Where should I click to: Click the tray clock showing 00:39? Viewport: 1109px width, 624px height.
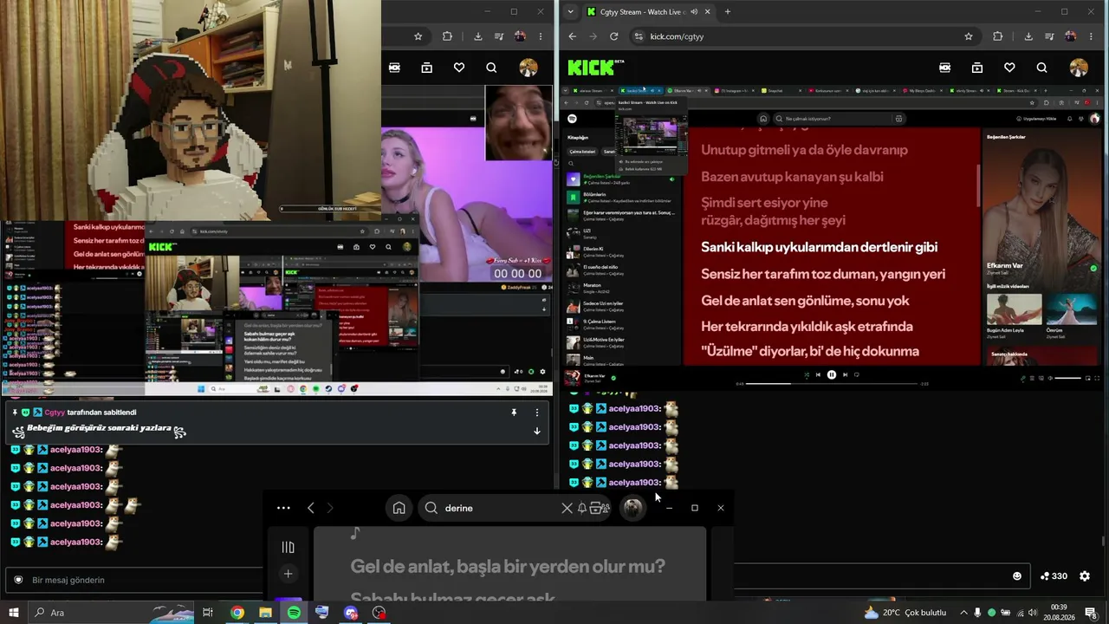(1059, 613)
